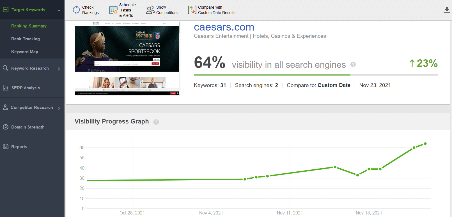This screenshot has width=452, height=217.
Task: Click the 64% visibility score
Action: [x=210, y=62]
